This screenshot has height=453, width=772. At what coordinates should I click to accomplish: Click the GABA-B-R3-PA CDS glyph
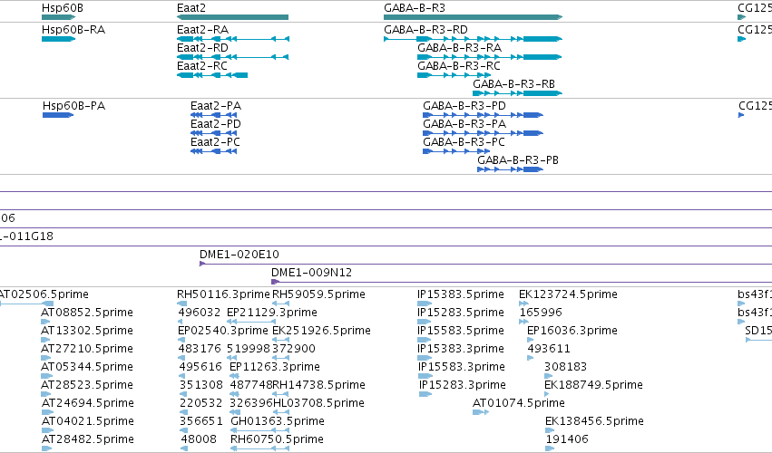483,133
